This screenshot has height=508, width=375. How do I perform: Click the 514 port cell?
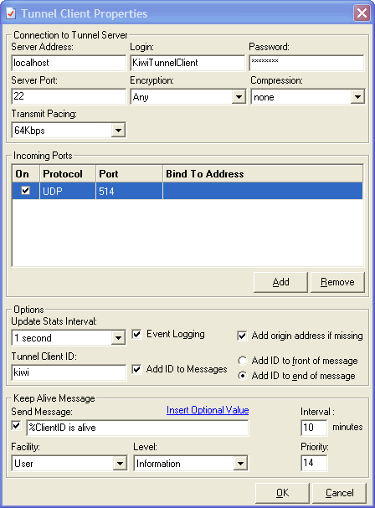tap(129, 191)
